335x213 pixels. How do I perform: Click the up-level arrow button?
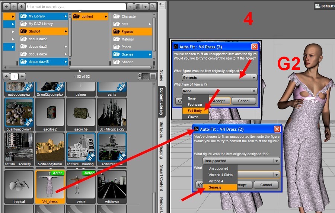(21, 7)
